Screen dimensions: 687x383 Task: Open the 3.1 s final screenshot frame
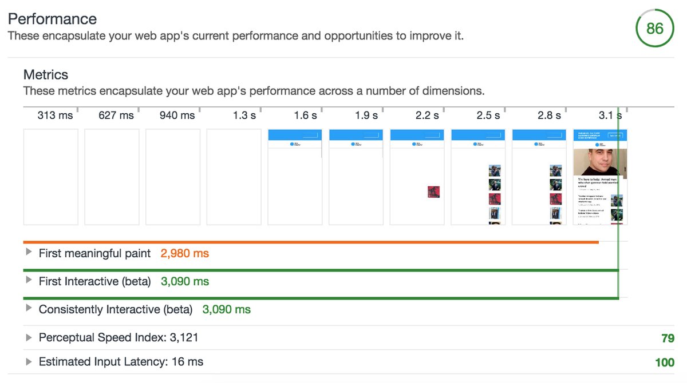click(x=600, y=177)
